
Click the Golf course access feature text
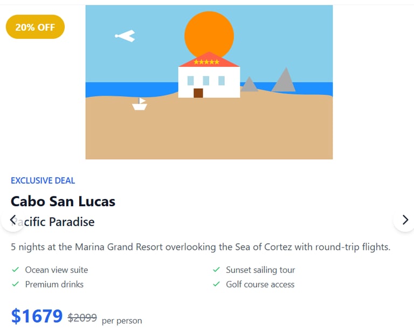click(x=260, y=284)
